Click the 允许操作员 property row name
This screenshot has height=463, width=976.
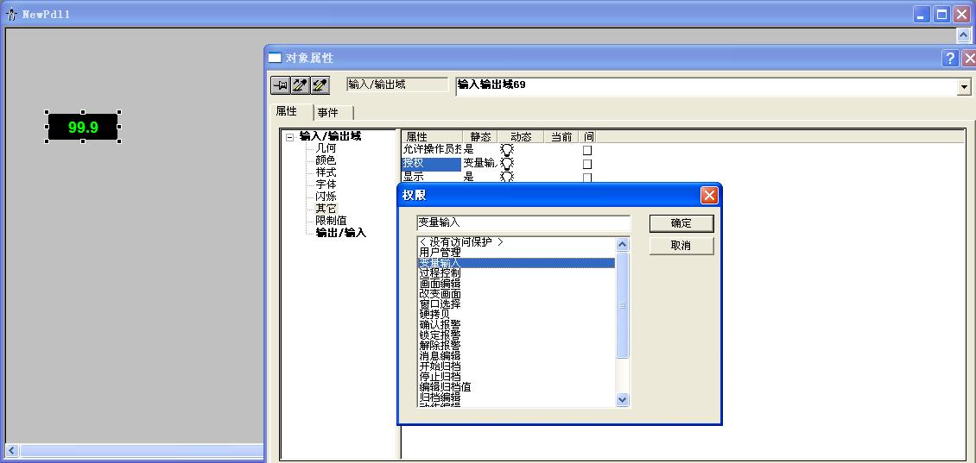point(431,150)
